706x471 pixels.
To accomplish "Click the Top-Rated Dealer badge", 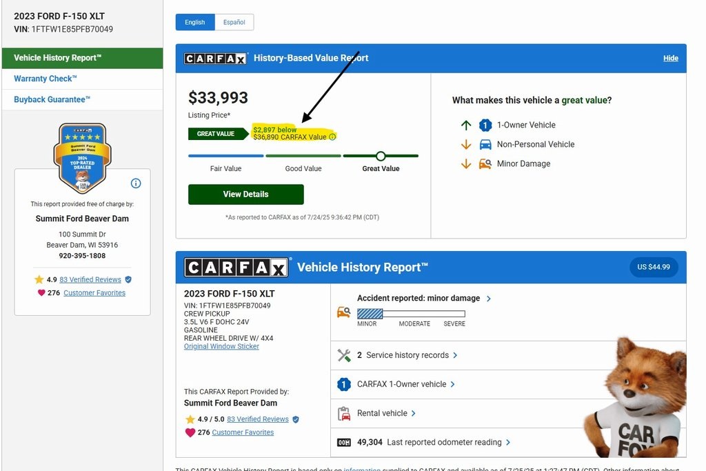I will [x=83, y=158].
